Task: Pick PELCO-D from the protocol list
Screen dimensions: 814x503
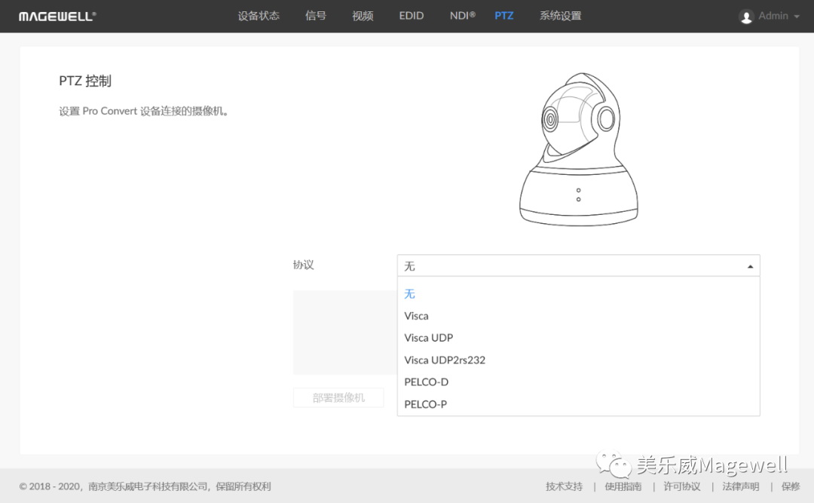Action: pyautogui.click(x=426, y=382)
